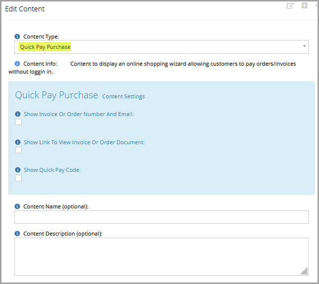Click the Content Info help icon
The image size is (319, 284).
pyautogui.click(x=17, y=64)
